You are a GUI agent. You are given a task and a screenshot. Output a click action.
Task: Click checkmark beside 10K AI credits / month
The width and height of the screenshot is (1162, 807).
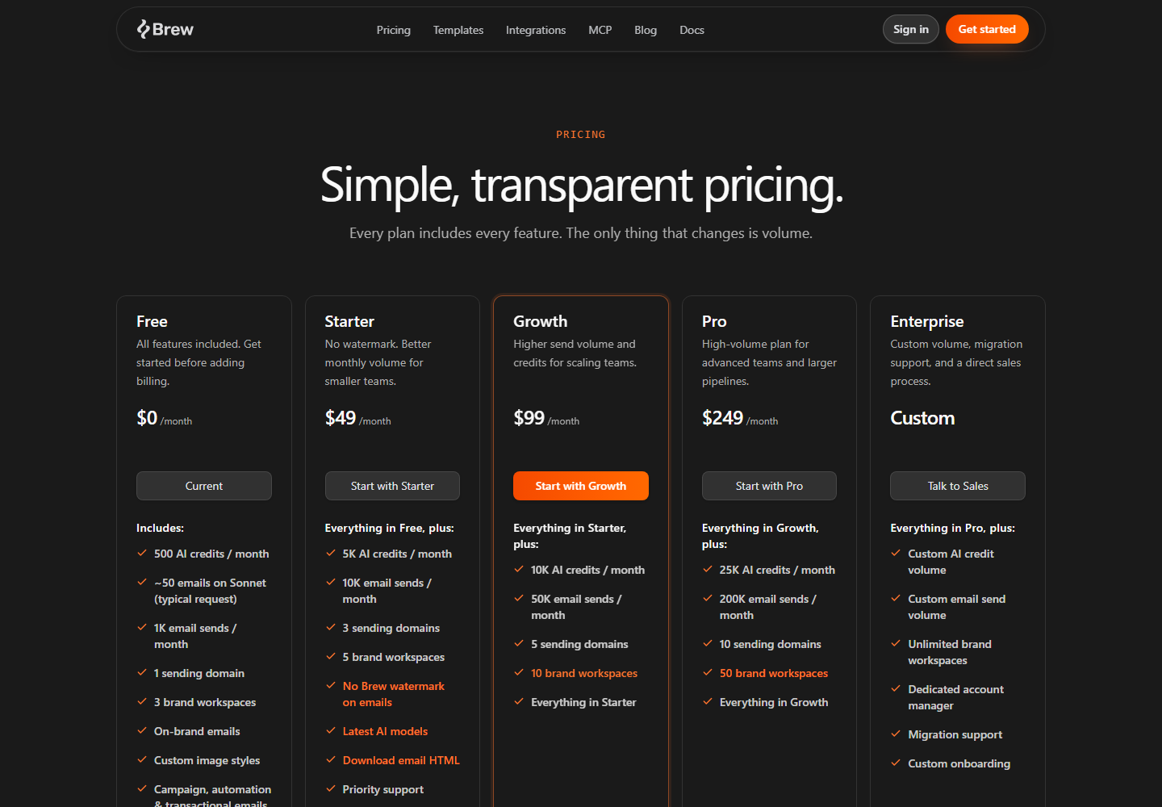519,570
